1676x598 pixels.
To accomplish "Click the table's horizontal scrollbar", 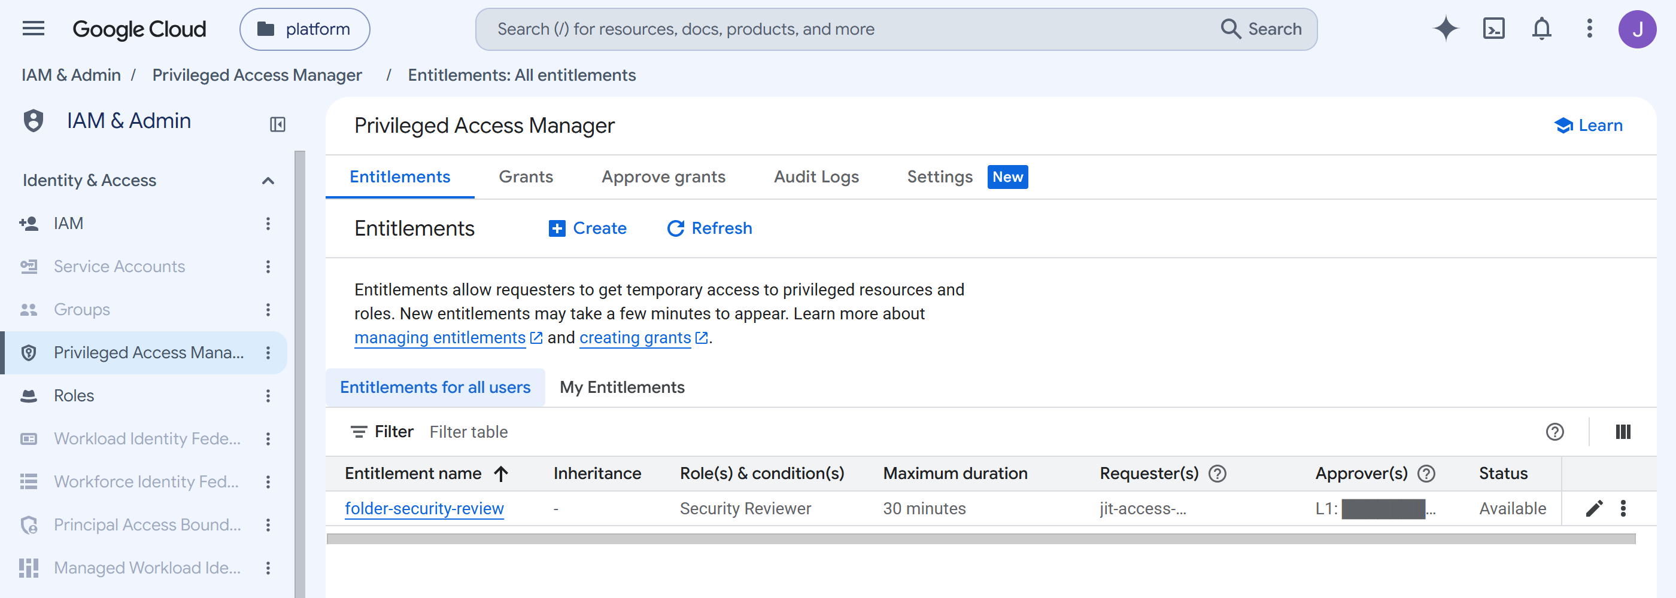I will click(x=981, y=539).
